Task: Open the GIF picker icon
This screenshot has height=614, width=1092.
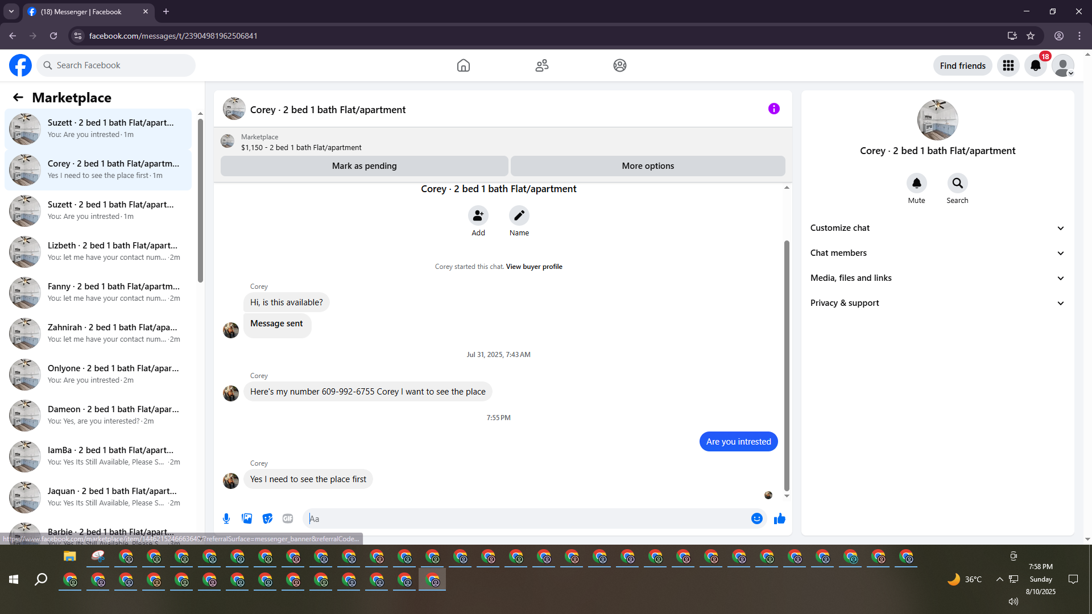Action: pos(288,518)
